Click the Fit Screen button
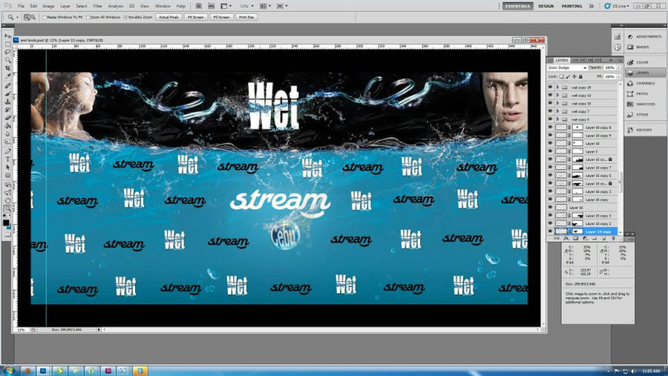Viewport: 668px width, 376px height. (x=196, y=17)
